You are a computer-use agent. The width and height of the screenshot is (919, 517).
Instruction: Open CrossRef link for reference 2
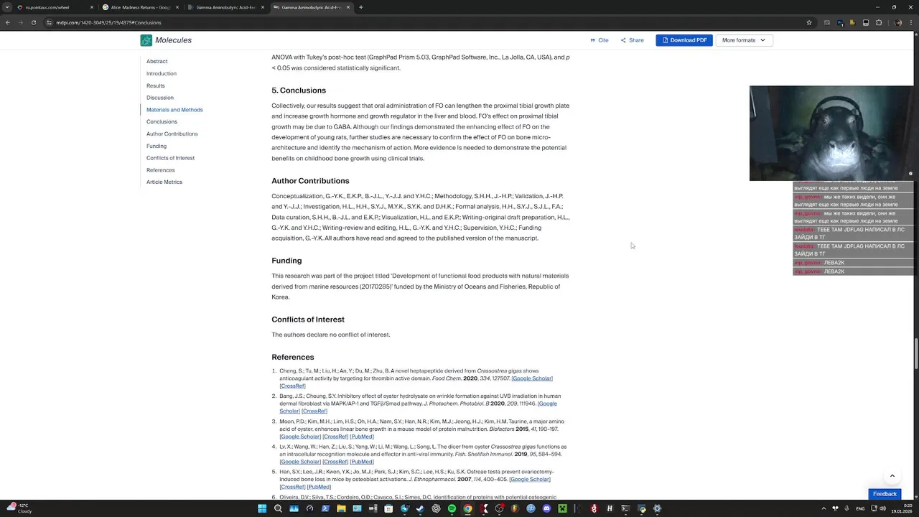(314, 411)
